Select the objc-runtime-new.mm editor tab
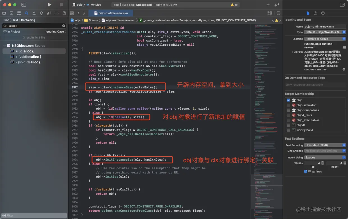 [x=110, y=13]
